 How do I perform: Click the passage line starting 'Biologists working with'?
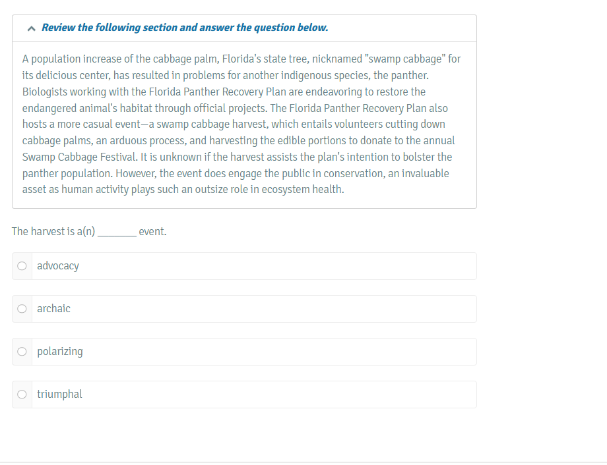224,92
